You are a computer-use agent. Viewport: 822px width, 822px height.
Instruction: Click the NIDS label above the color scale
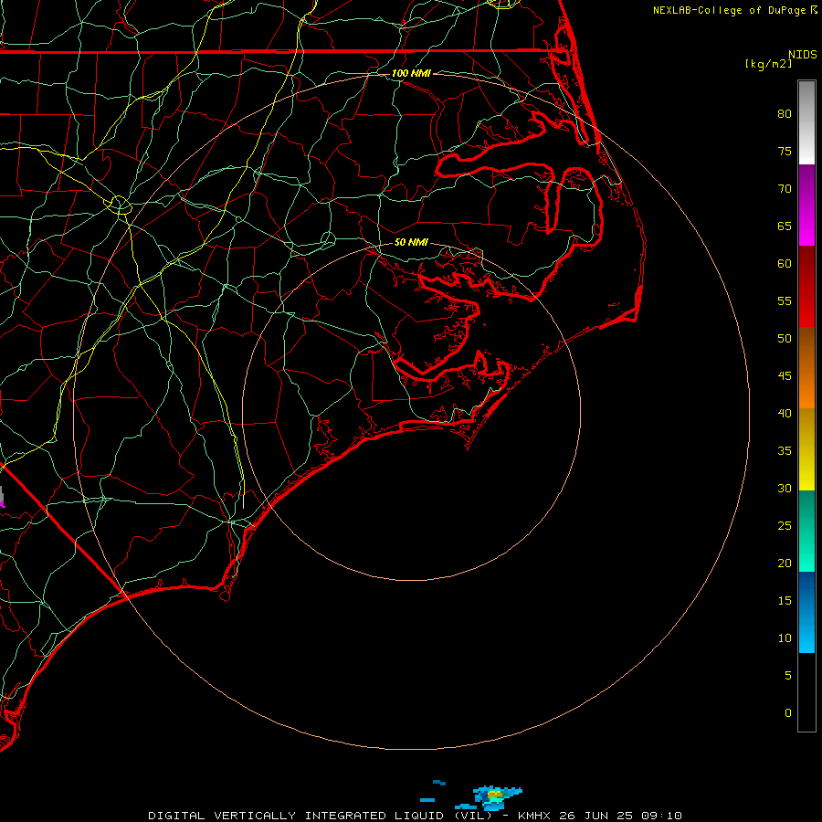click(803, 54)
